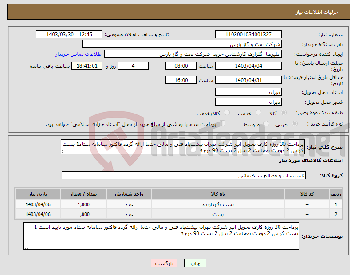Click the اطلاعات کالاهای مورد نیاز heading
The height and width of the screenshot is (275, 350).
pyautogui.click(x=311, y=161)
